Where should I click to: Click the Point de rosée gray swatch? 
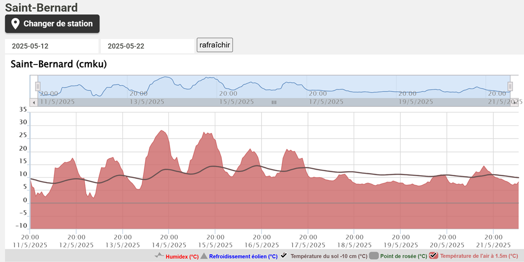point(374,256)
